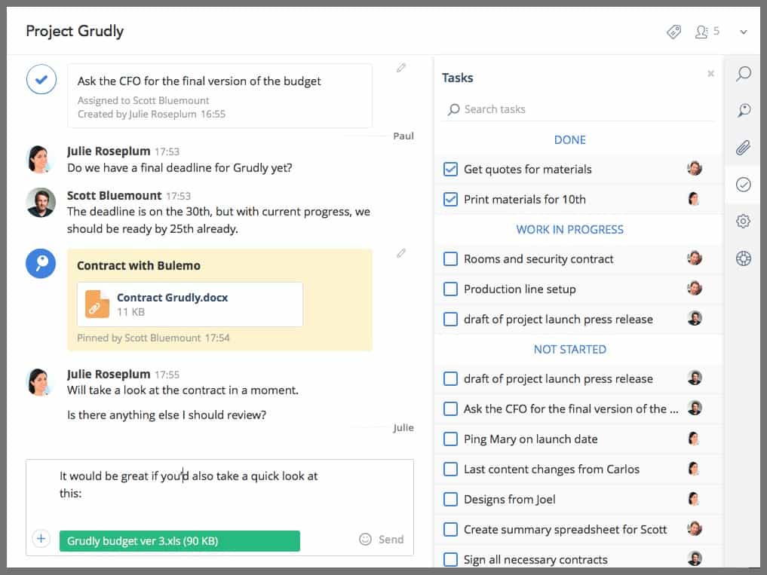The image size is (767, 575).
Task: Collapse the WORK IN PROGRESS section
Action: (569, 229)
